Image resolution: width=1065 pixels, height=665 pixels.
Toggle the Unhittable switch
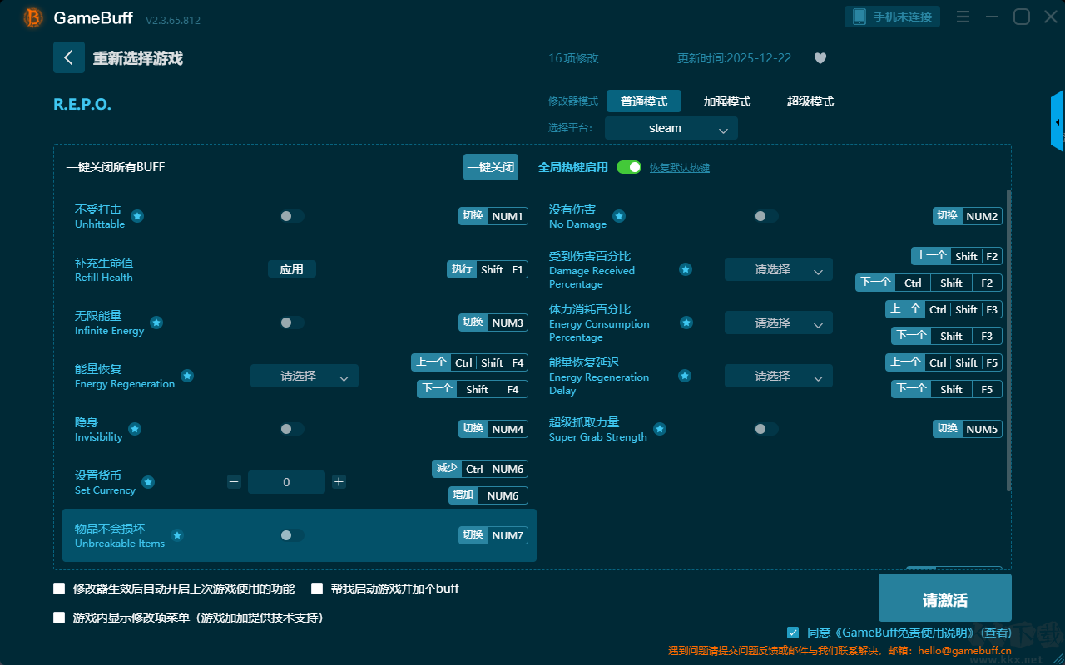pyautogui.click(x=291, y=216)
